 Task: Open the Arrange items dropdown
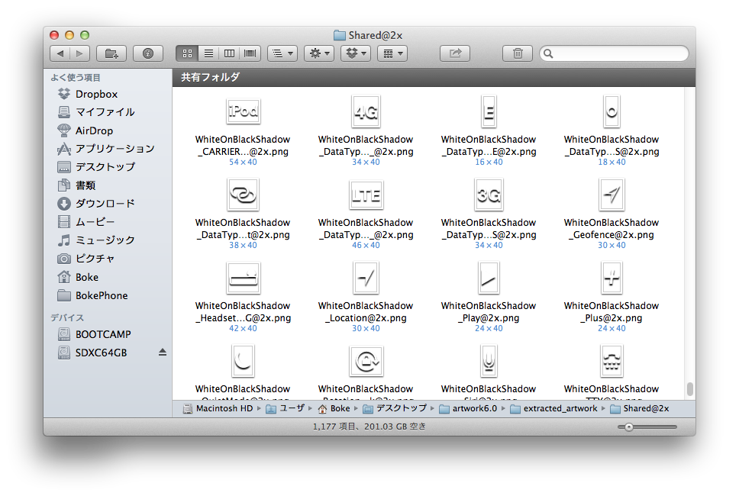[392, 53]
